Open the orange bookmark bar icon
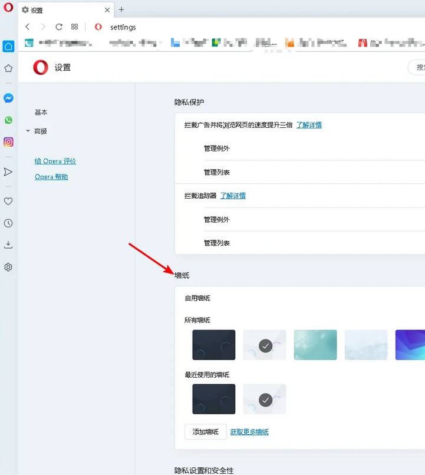The image size is (425, 475). (x=289, y=43)
